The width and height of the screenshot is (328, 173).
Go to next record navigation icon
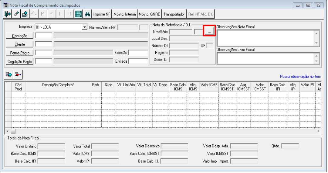60,14
